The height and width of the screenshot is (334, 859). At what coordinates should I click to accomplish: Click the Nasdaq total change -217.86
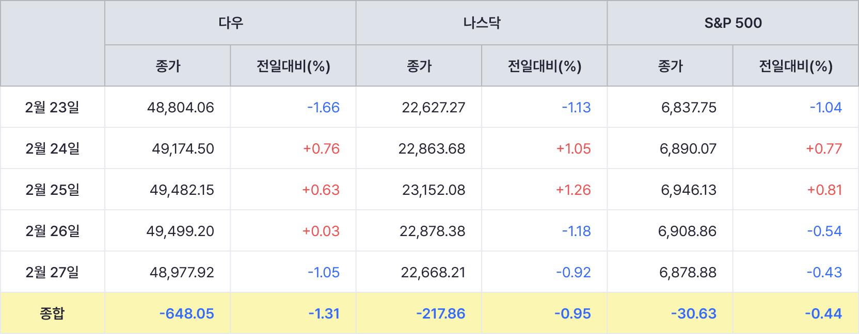point(440,313)
